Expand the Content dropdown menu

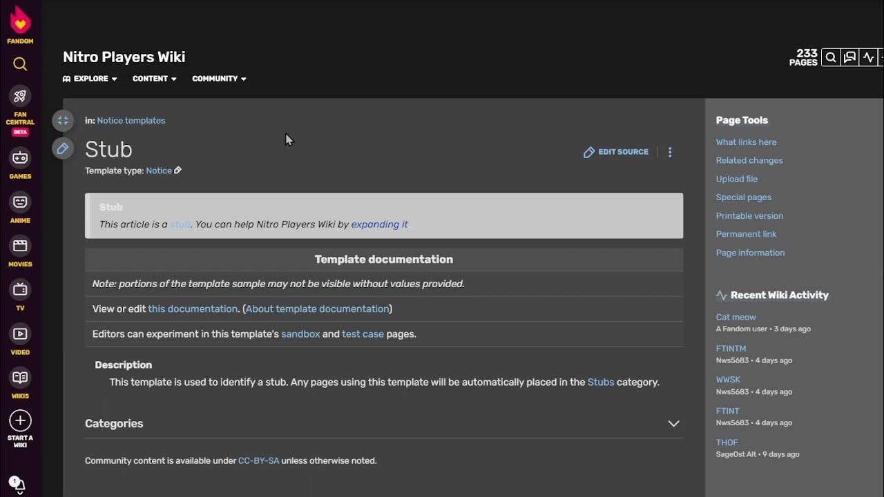155,79
